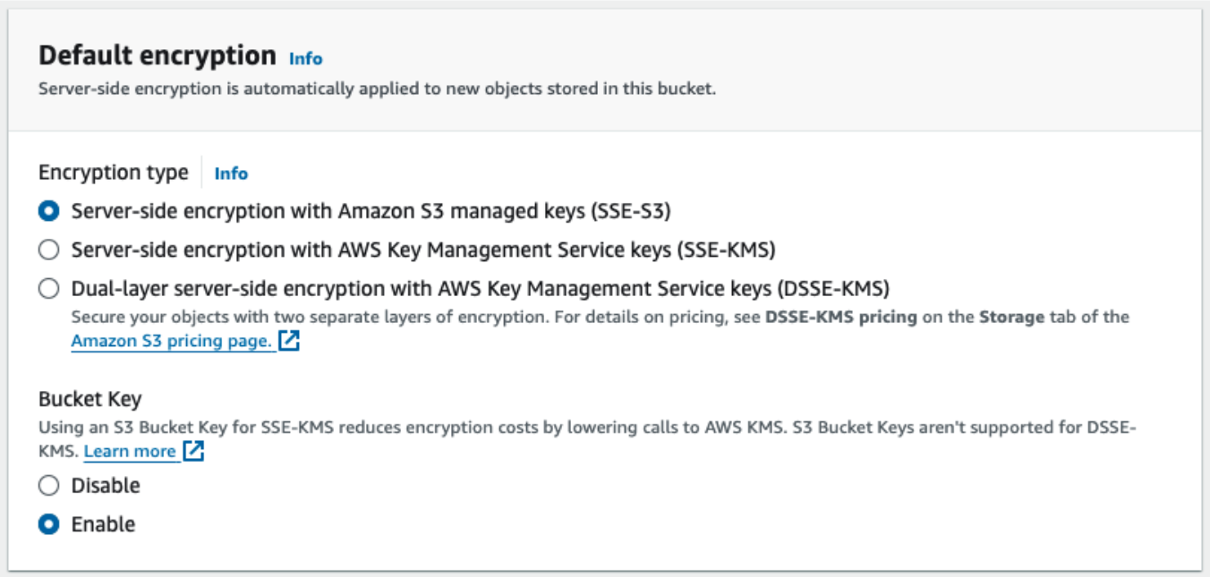Choose server-side encryption with SSE-KMS keys
This screenshot has width=1210, height=577.
49,247
